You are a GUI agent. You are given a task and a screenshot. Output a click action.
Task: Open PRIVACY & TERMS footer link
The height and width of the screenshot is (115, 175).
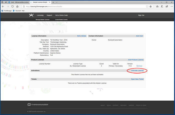coord(141,105)
